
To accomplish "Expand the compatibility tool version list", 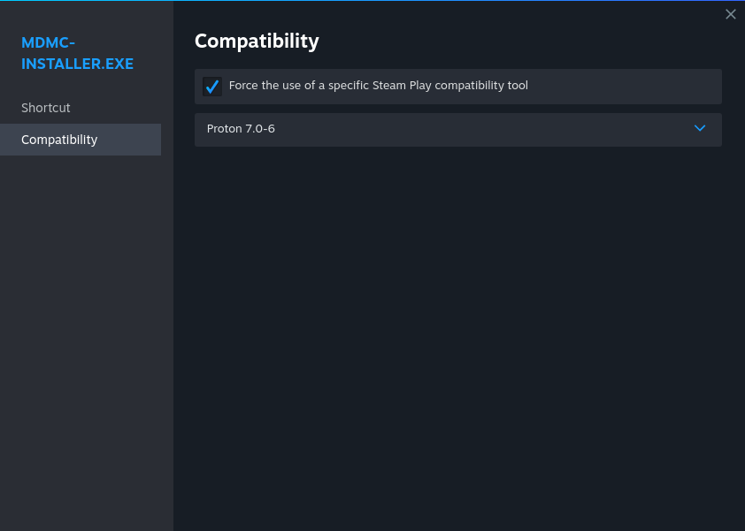I will pos(457,129).
